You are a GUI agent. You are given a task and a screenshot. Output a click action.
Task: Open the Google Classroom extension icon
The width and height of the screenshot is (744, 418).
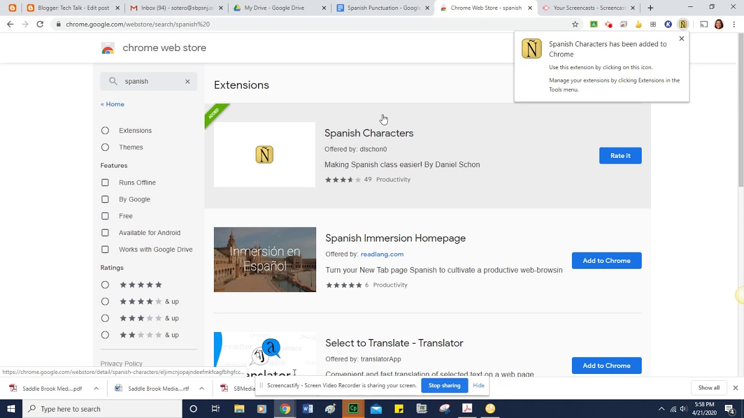tap(593, 24)
